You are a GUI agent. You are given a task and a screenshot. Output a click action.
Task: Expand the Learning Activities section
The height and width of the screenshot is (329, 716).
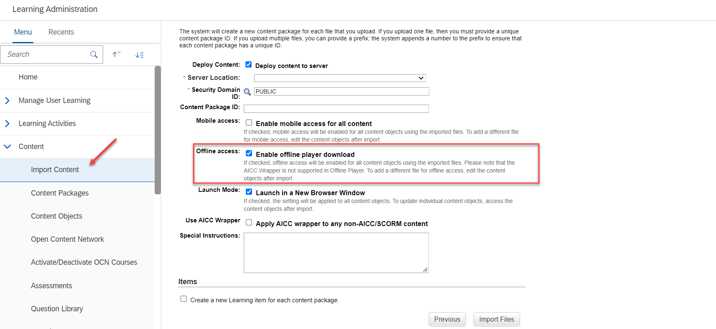pyautogui.click(x=7, y=124)
